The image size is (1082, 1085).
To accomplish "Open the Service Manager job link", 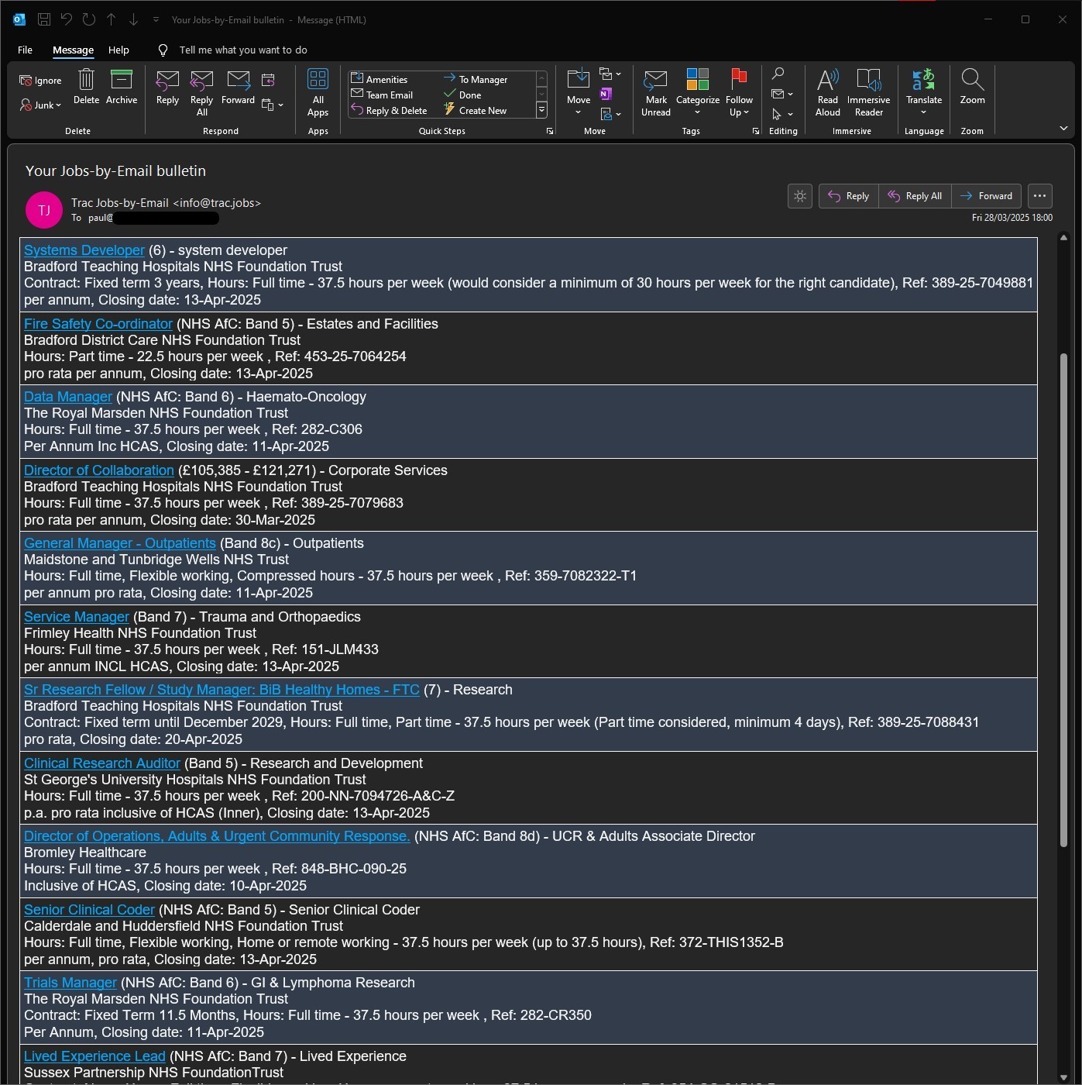I will 77,617.
